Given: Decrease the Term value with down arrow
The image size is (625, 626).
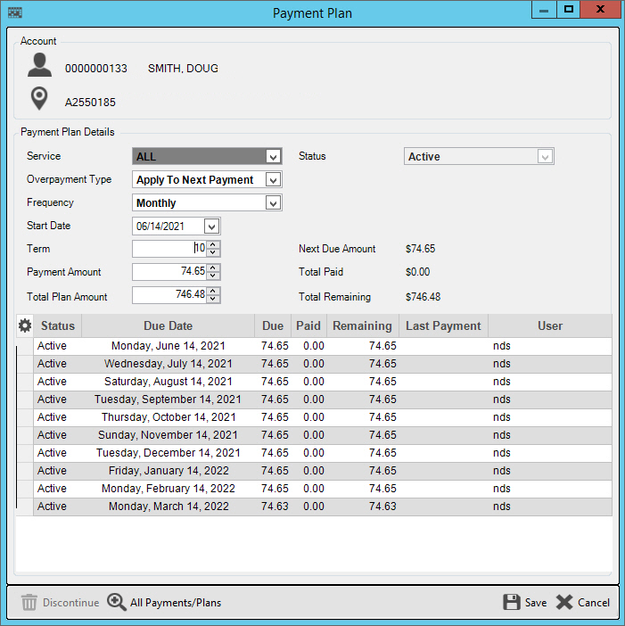Looking at the screenshot, I should (213, 252).
